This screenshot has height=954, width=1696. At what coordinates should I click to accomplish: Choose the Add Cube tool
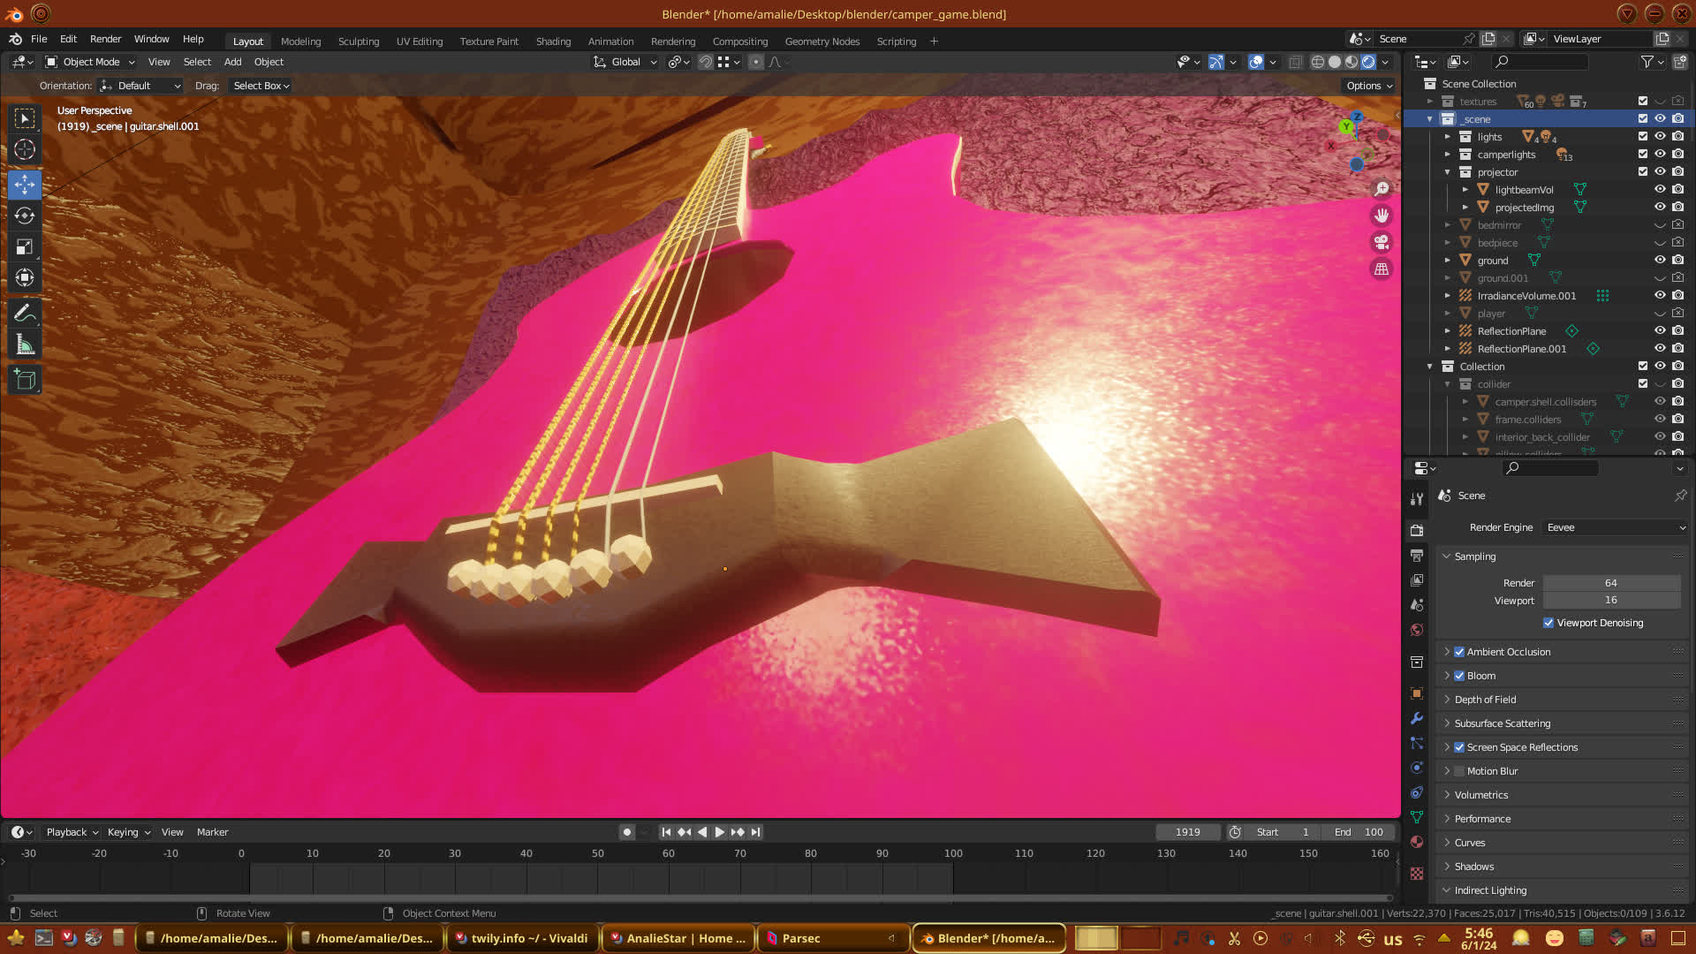coord(25,380)
